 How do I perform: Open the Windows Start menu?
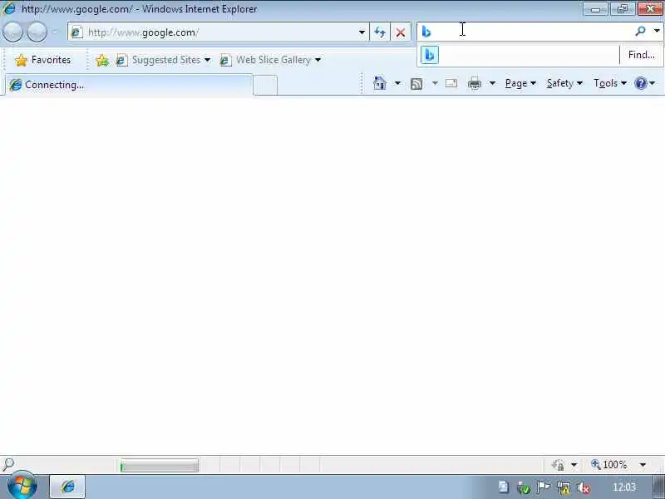pos(22,487)
